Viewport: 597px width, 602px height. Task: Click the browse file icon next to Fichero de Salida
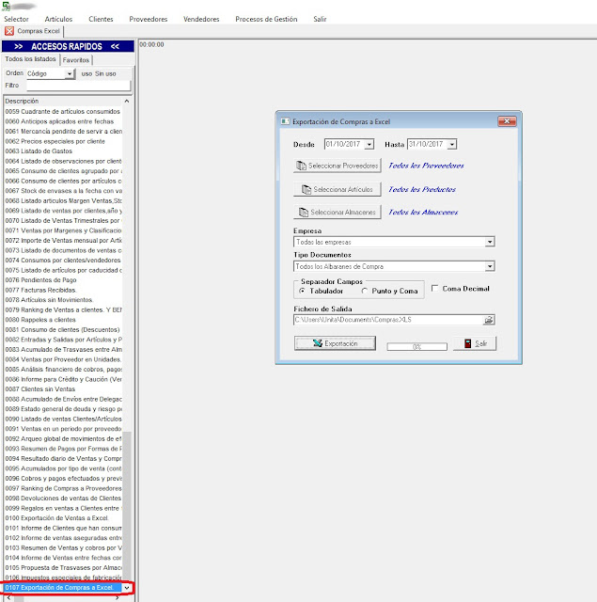point(489,320)
